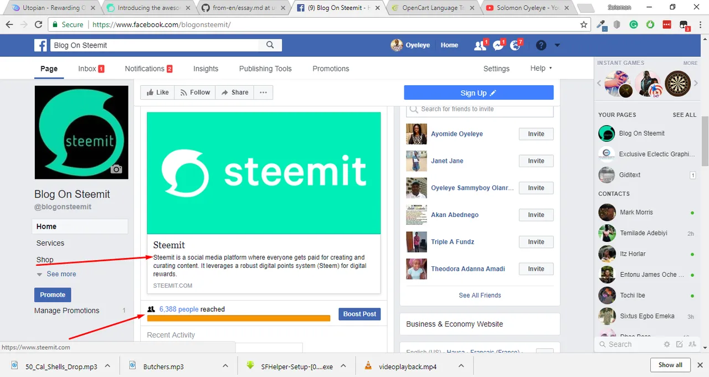Open Giditext page in Your Pages
Image resolution: width=709 pixels, height=377 pixels.
pyautogui.click(x=629, y=175)
